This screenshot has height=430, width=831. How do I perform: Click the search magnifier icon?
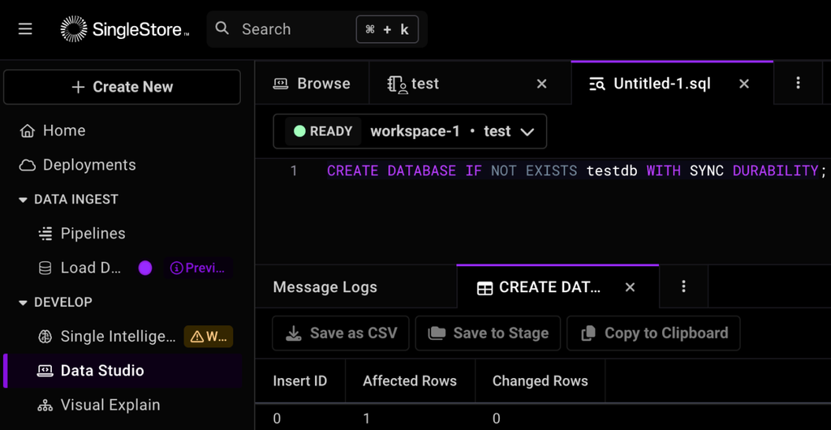point(222,28)
